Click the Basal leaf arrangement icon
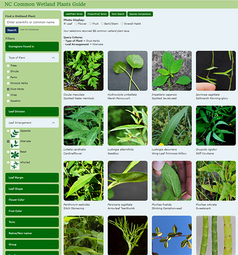 pyautogui.click(x=15, y=155)
